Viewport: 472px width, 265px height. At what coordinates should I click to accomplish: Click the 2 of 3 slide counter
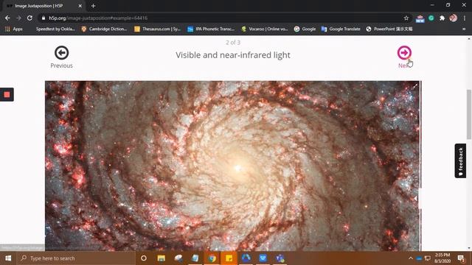(x=233, y=43)
